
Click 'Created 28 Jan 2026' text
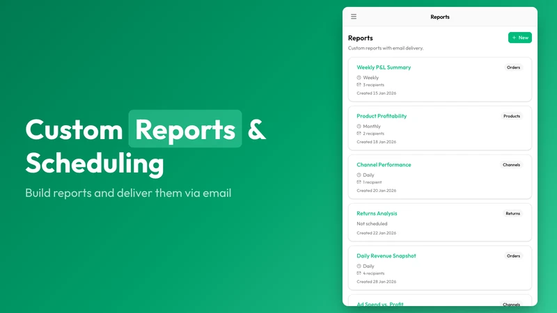click(376, 282)
